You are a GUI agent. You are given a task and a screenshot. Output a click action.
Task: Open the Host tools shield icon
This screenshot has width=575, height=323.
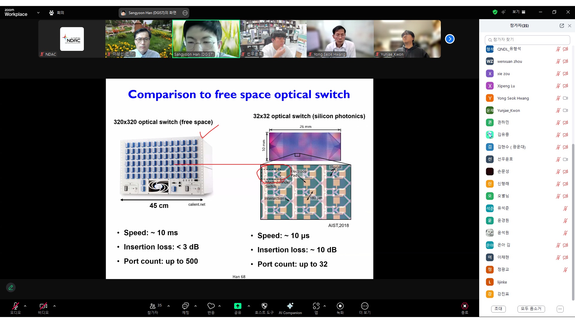[x=264, y=306]
